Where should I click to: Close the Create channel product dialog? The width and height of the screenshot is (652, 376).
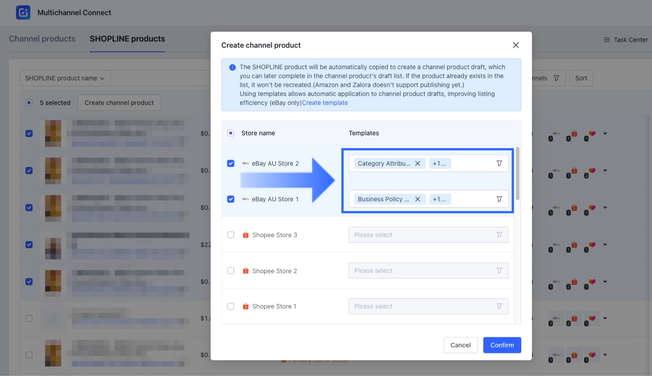coord(515,45)
